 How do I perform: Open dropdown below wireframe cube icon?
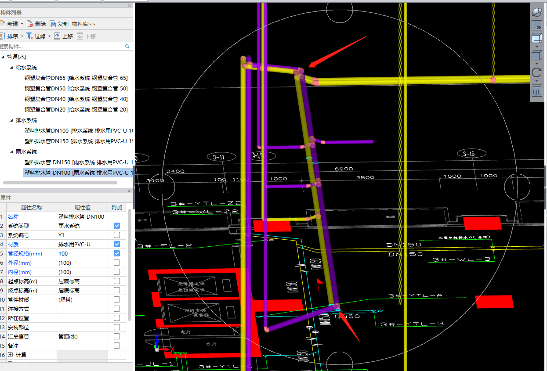(x=537, y=47)
